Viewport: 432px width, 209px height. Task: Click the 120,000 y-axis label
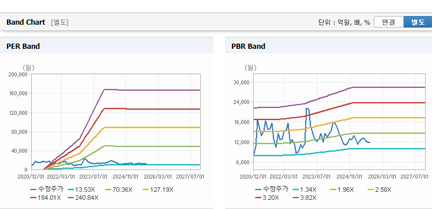point(18,113)
